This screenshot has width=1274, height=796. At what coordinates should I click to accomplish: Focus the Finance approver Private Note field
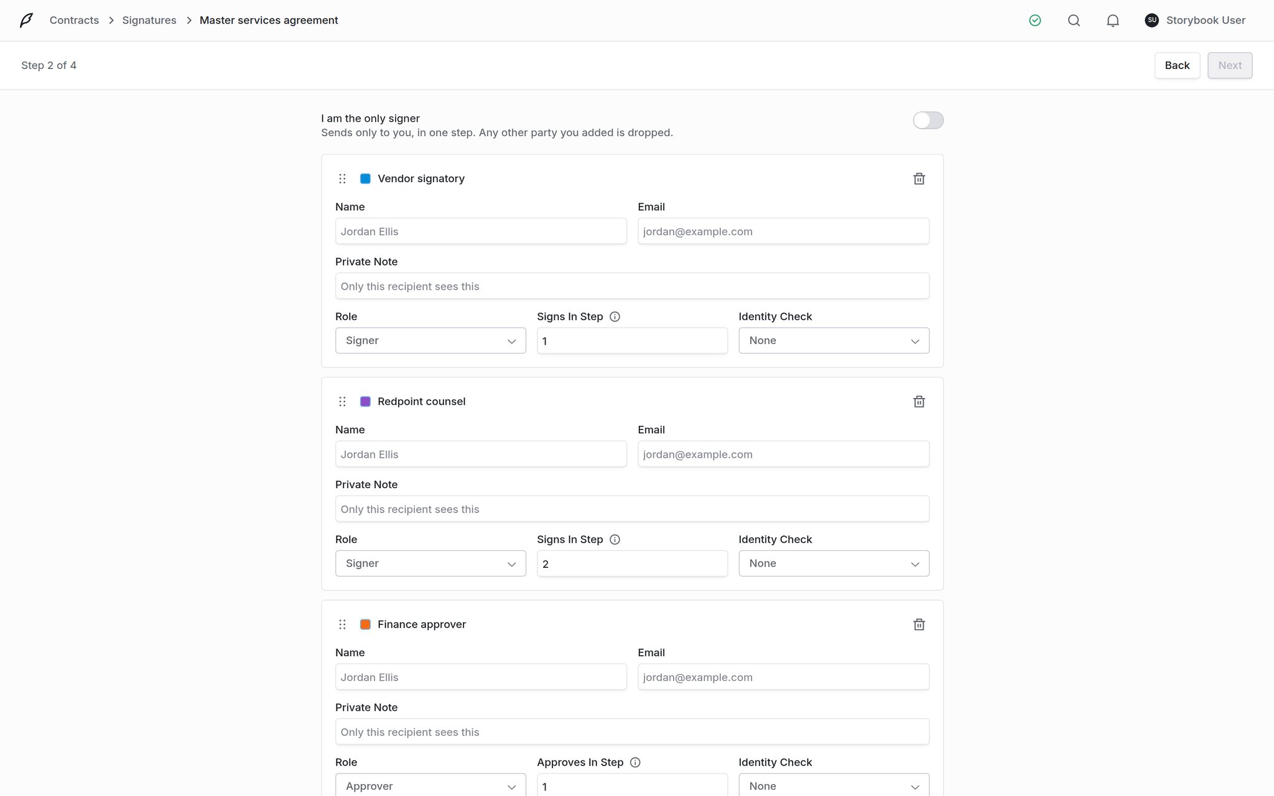(x=632, y=732)
